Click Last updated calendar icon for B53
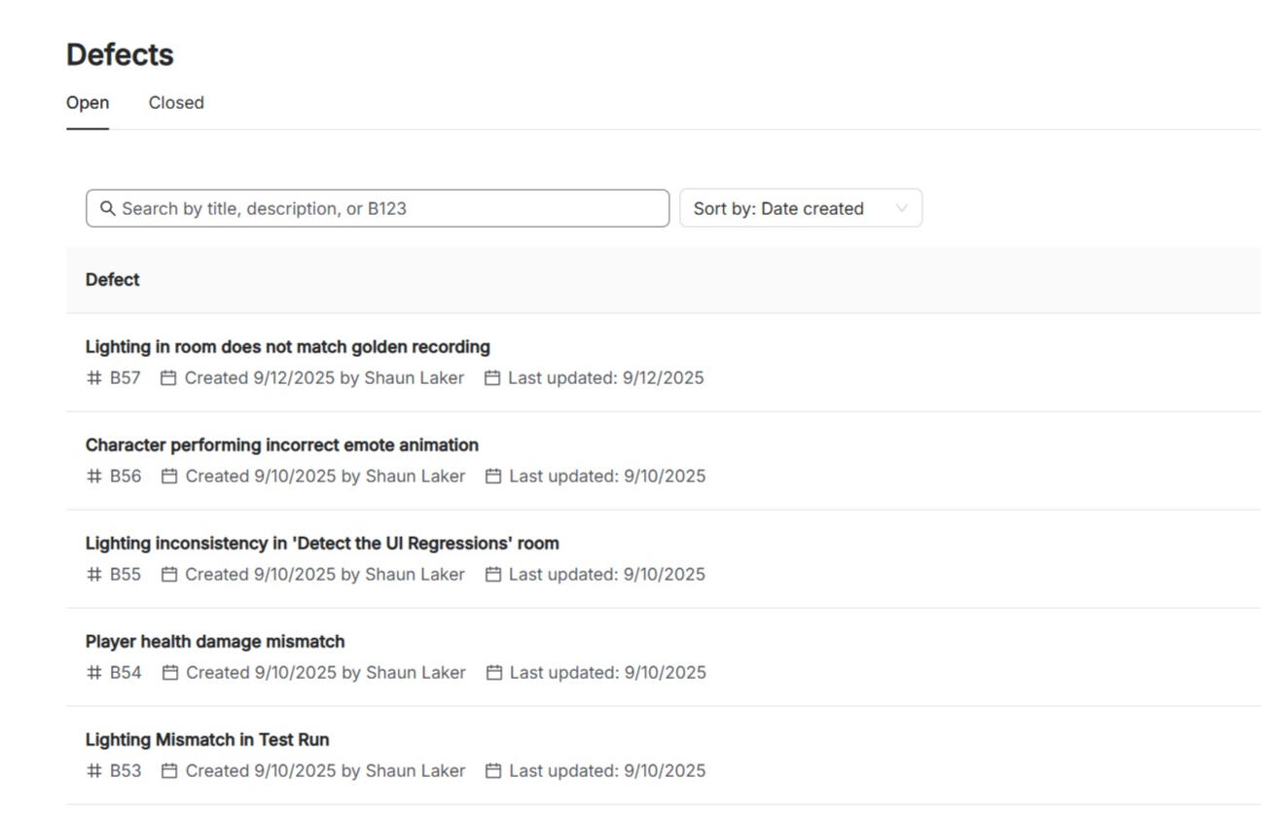 (x=493, y=770)
